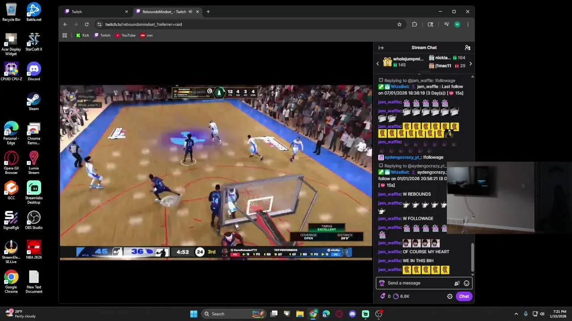This screenshot has height=321, width=572.
Task: Open the Twitch bookmark
Action: coord(102,35)
